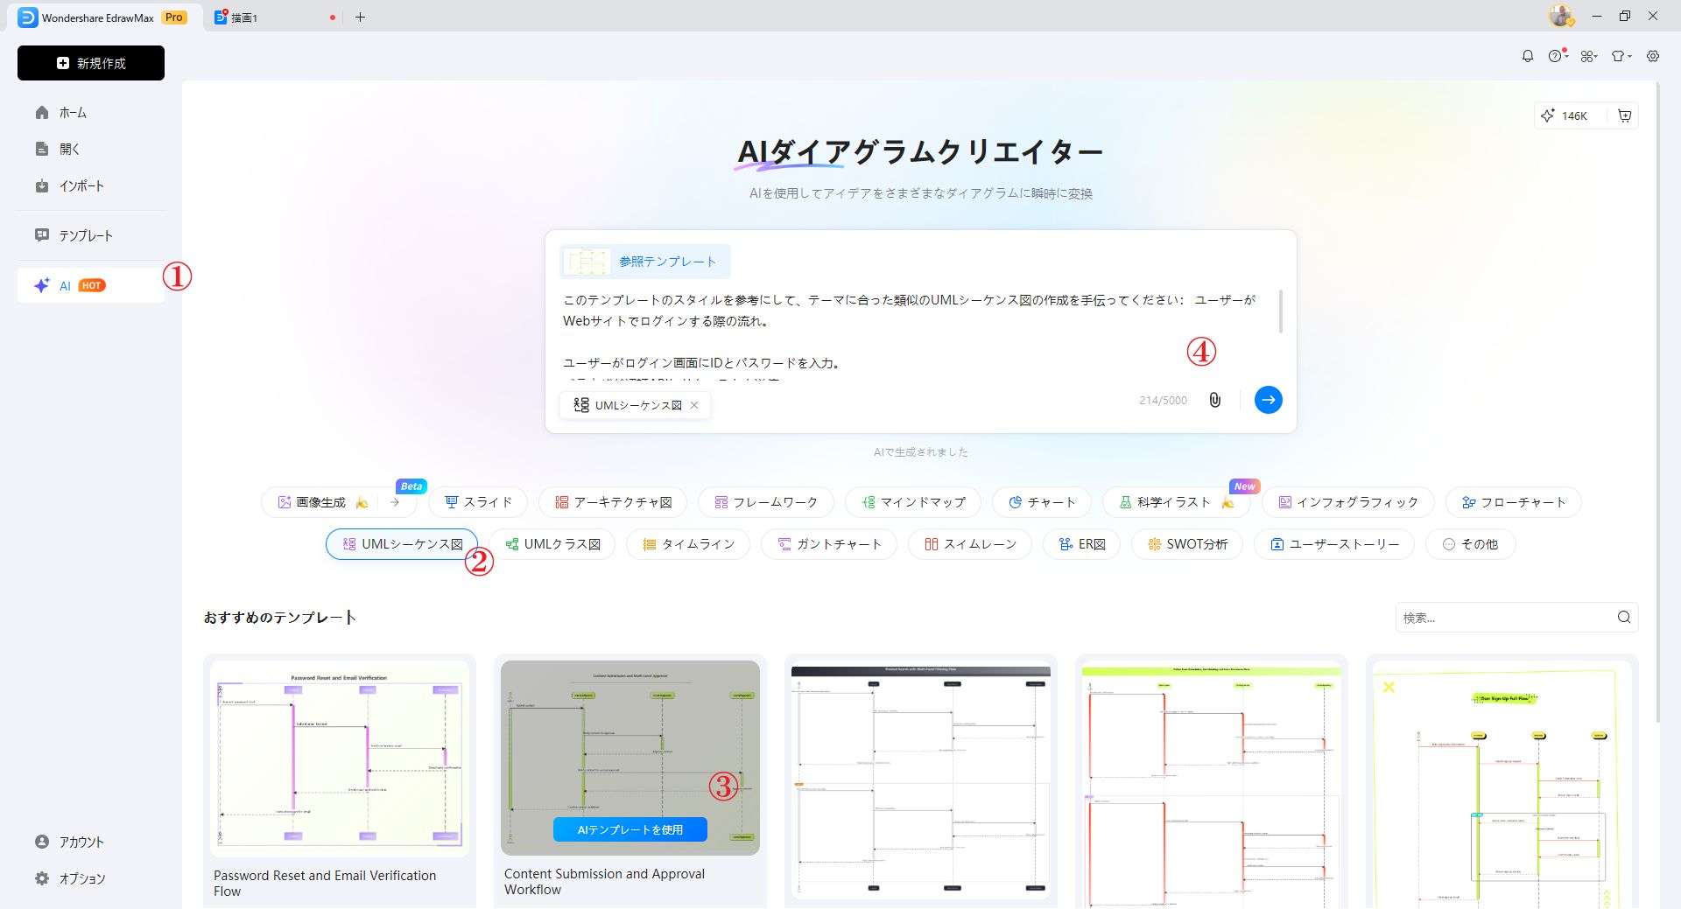Remove the UMLシーケンス図 tag from the prompt
The image size is (1681, 909).
[x=694, y=404]
